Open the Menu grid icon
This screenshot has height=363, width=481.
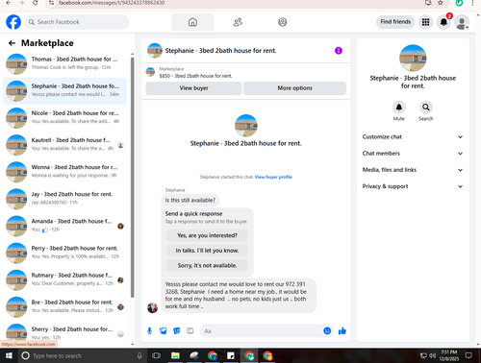pos(425,22)
